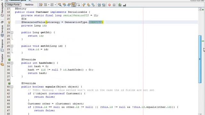Jump to last edit location icon
This screenshot has height=115, width=205.
click(41, 5)
